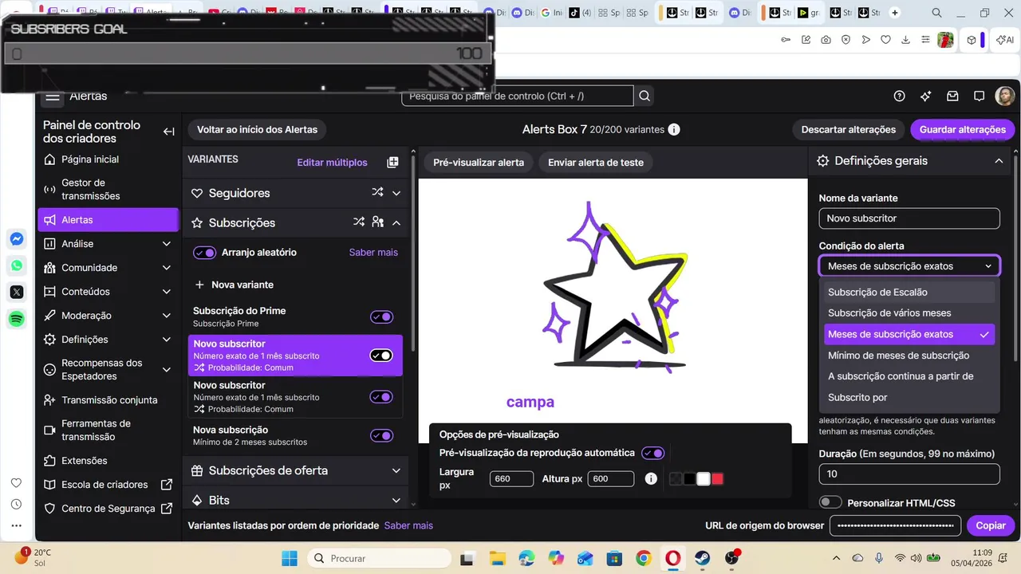Expand the Comunidade sidebar menu

166,268
